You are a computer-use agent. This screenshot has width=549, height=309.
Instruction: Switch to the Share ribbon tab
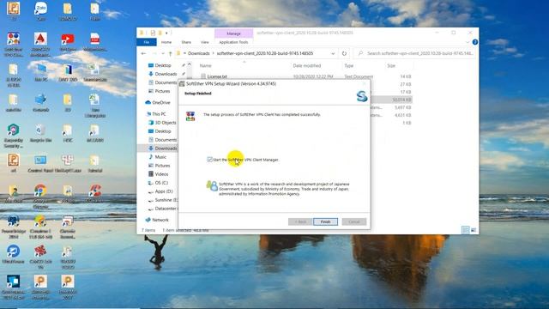point(186,42)
